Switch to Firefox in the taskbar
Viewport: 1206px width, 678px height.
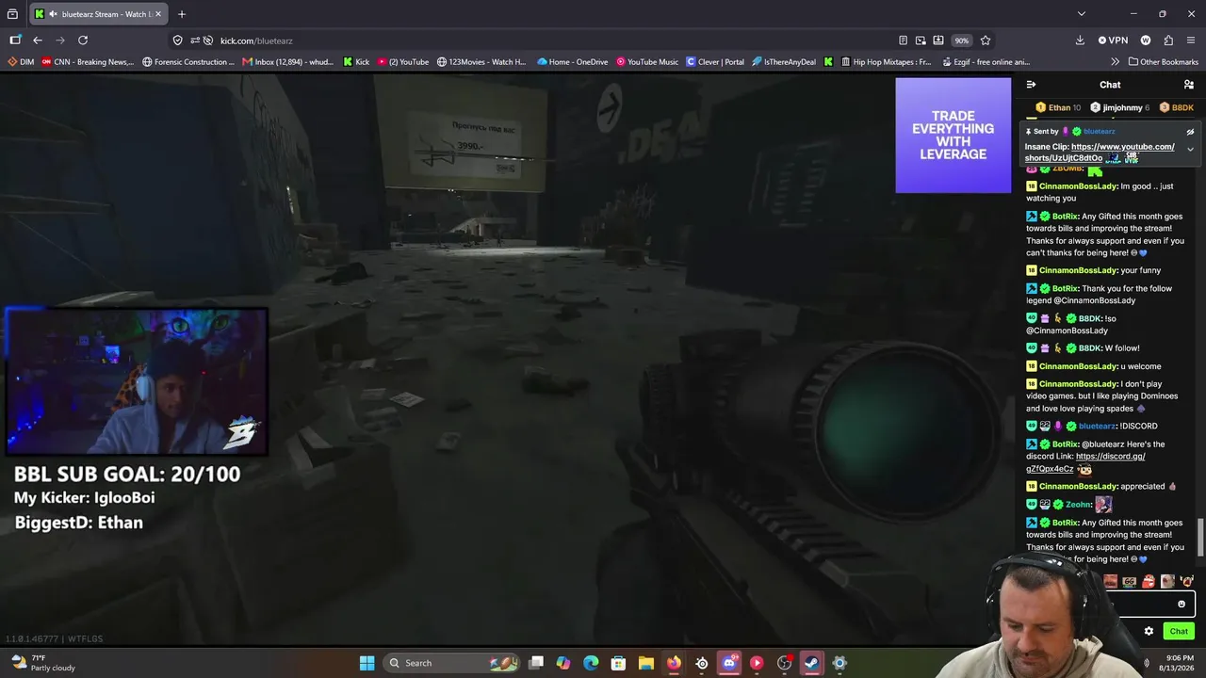(674, 663)
